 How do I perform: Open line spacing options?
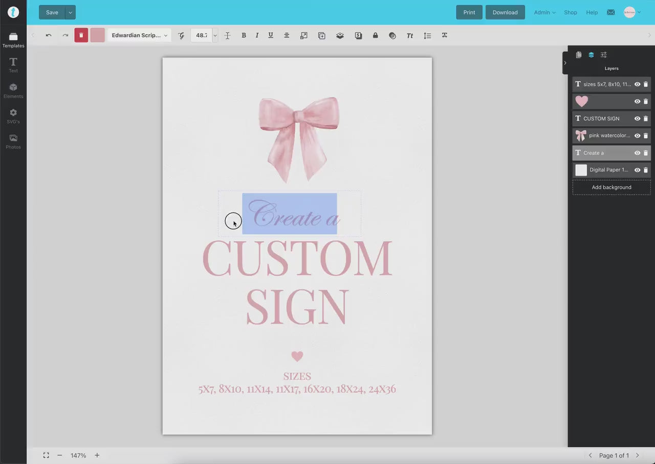(x=427, y=35)
